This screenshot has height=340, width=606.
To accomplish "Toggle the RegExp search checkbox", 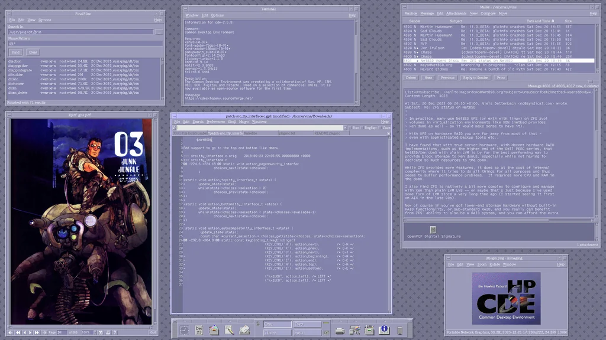I will 362,127.
